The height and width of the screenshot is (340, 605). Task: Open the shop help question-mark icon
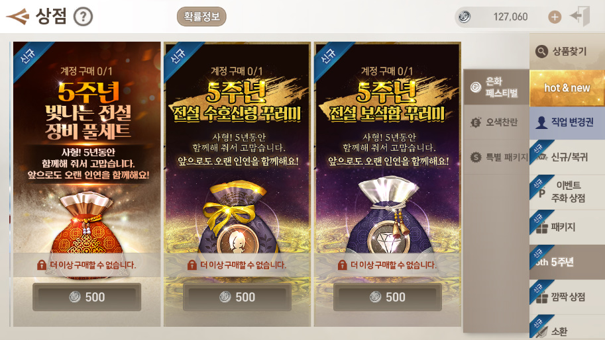(83, 17)
